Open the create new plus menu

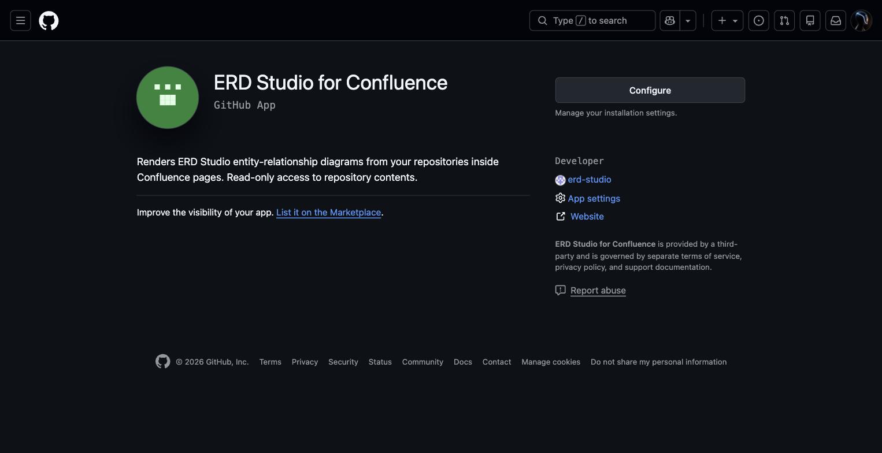(727, 21)
